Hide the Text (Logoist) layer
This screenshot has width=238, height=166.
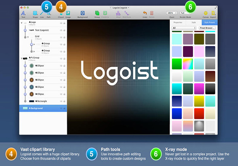pyautogui.click(x=61, y=30)
